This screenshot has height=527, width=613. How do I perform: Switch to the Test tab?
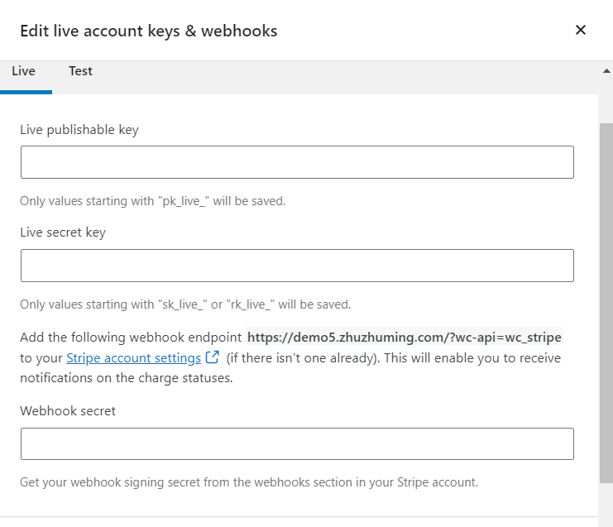pyautogui.click(x=80, y=71)
